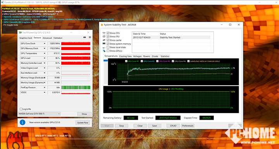Expand the GPU Temperature sensor dropdown arrow
This screenshot has width=279, height=149.
tap(45, 53)
